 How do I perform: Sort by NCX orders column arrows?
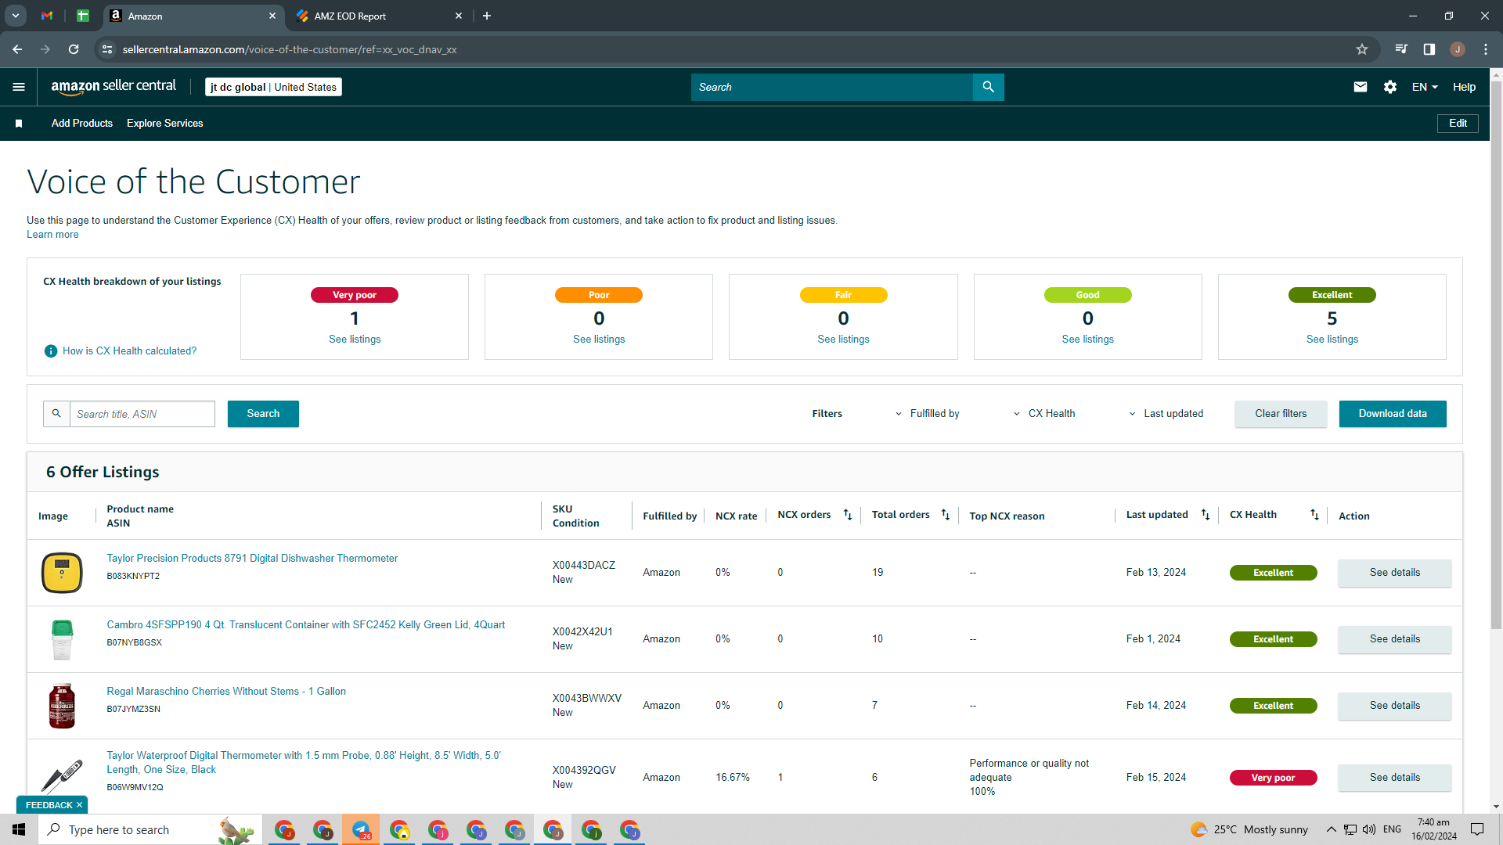click(848, 515)
